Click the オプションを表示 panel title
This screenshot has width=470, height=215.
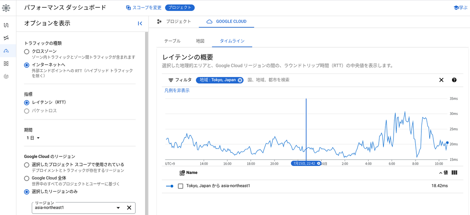[47, 23]
